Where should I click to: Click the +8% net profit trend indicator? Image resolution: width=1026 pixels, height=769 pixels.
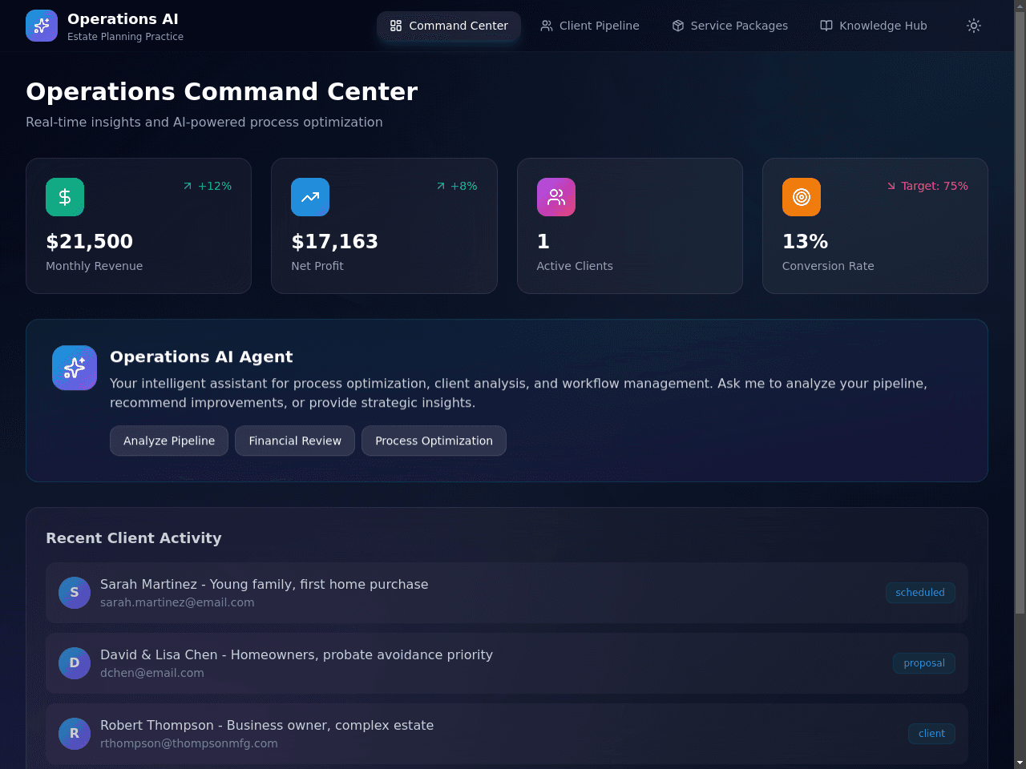[456, 186]
